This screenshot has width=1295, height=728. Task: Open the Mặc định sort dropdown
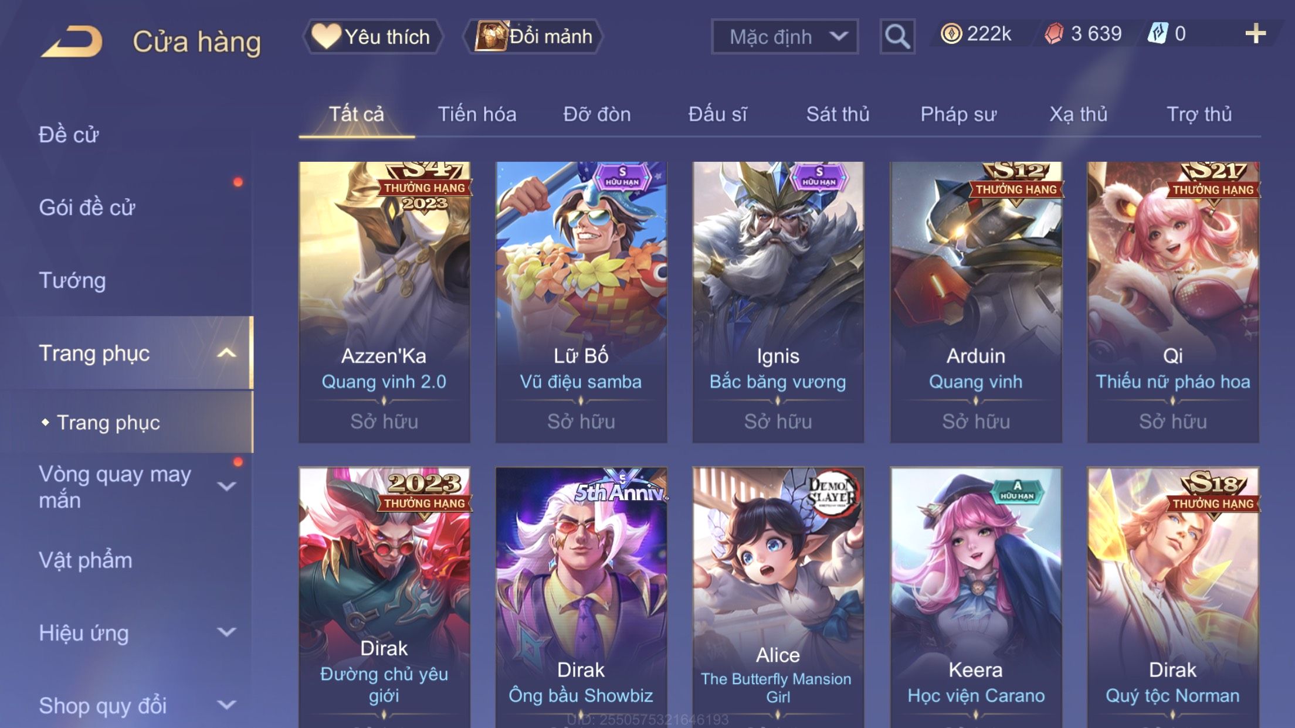(x=785, y=36)
